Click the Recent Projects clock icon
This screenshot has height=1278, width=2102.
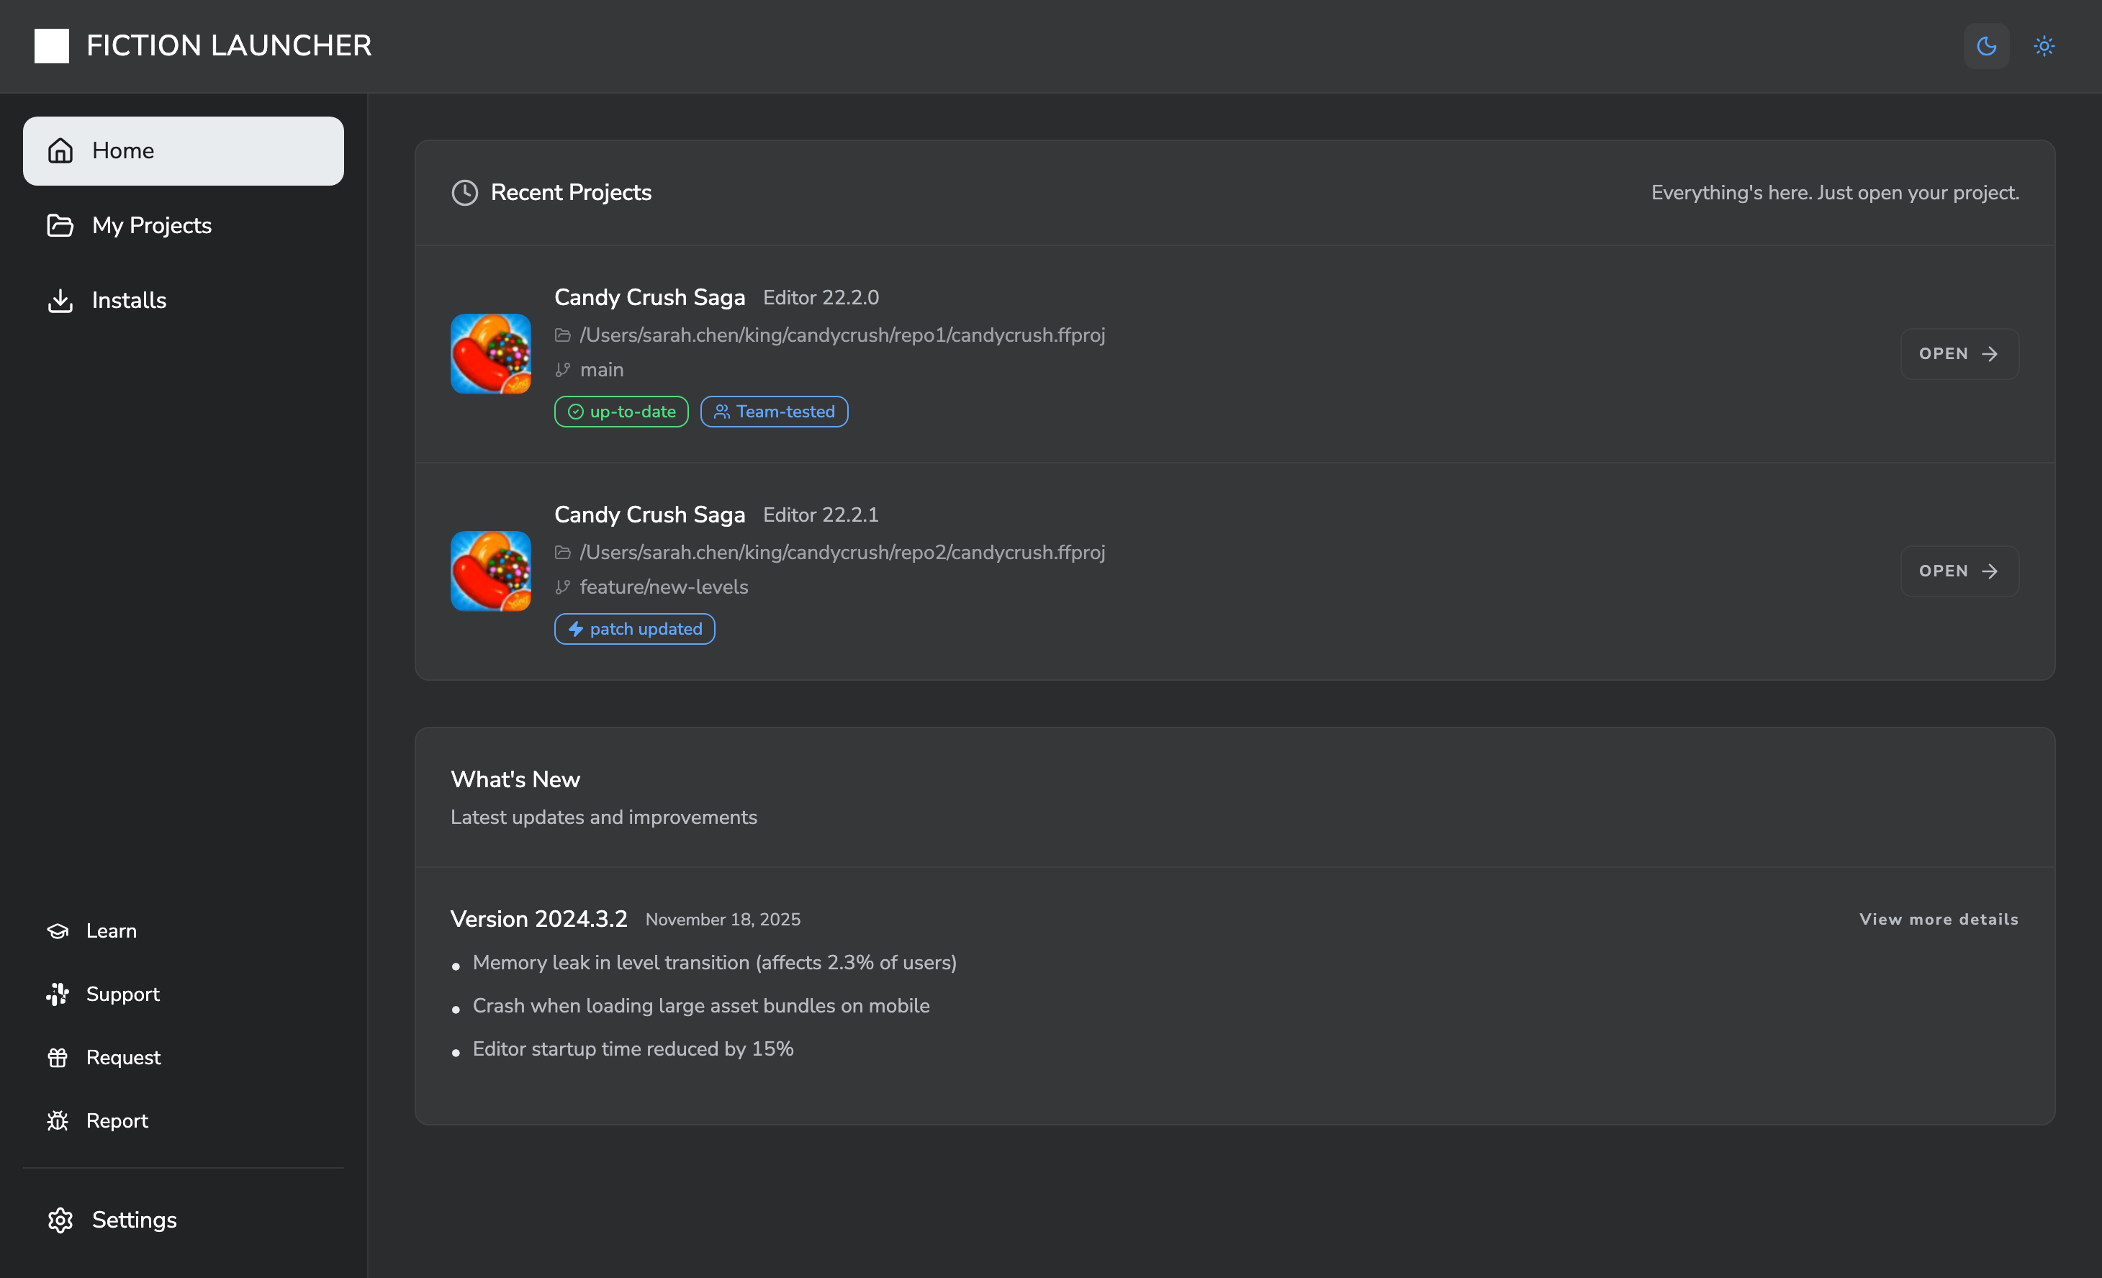pos(464,193)
